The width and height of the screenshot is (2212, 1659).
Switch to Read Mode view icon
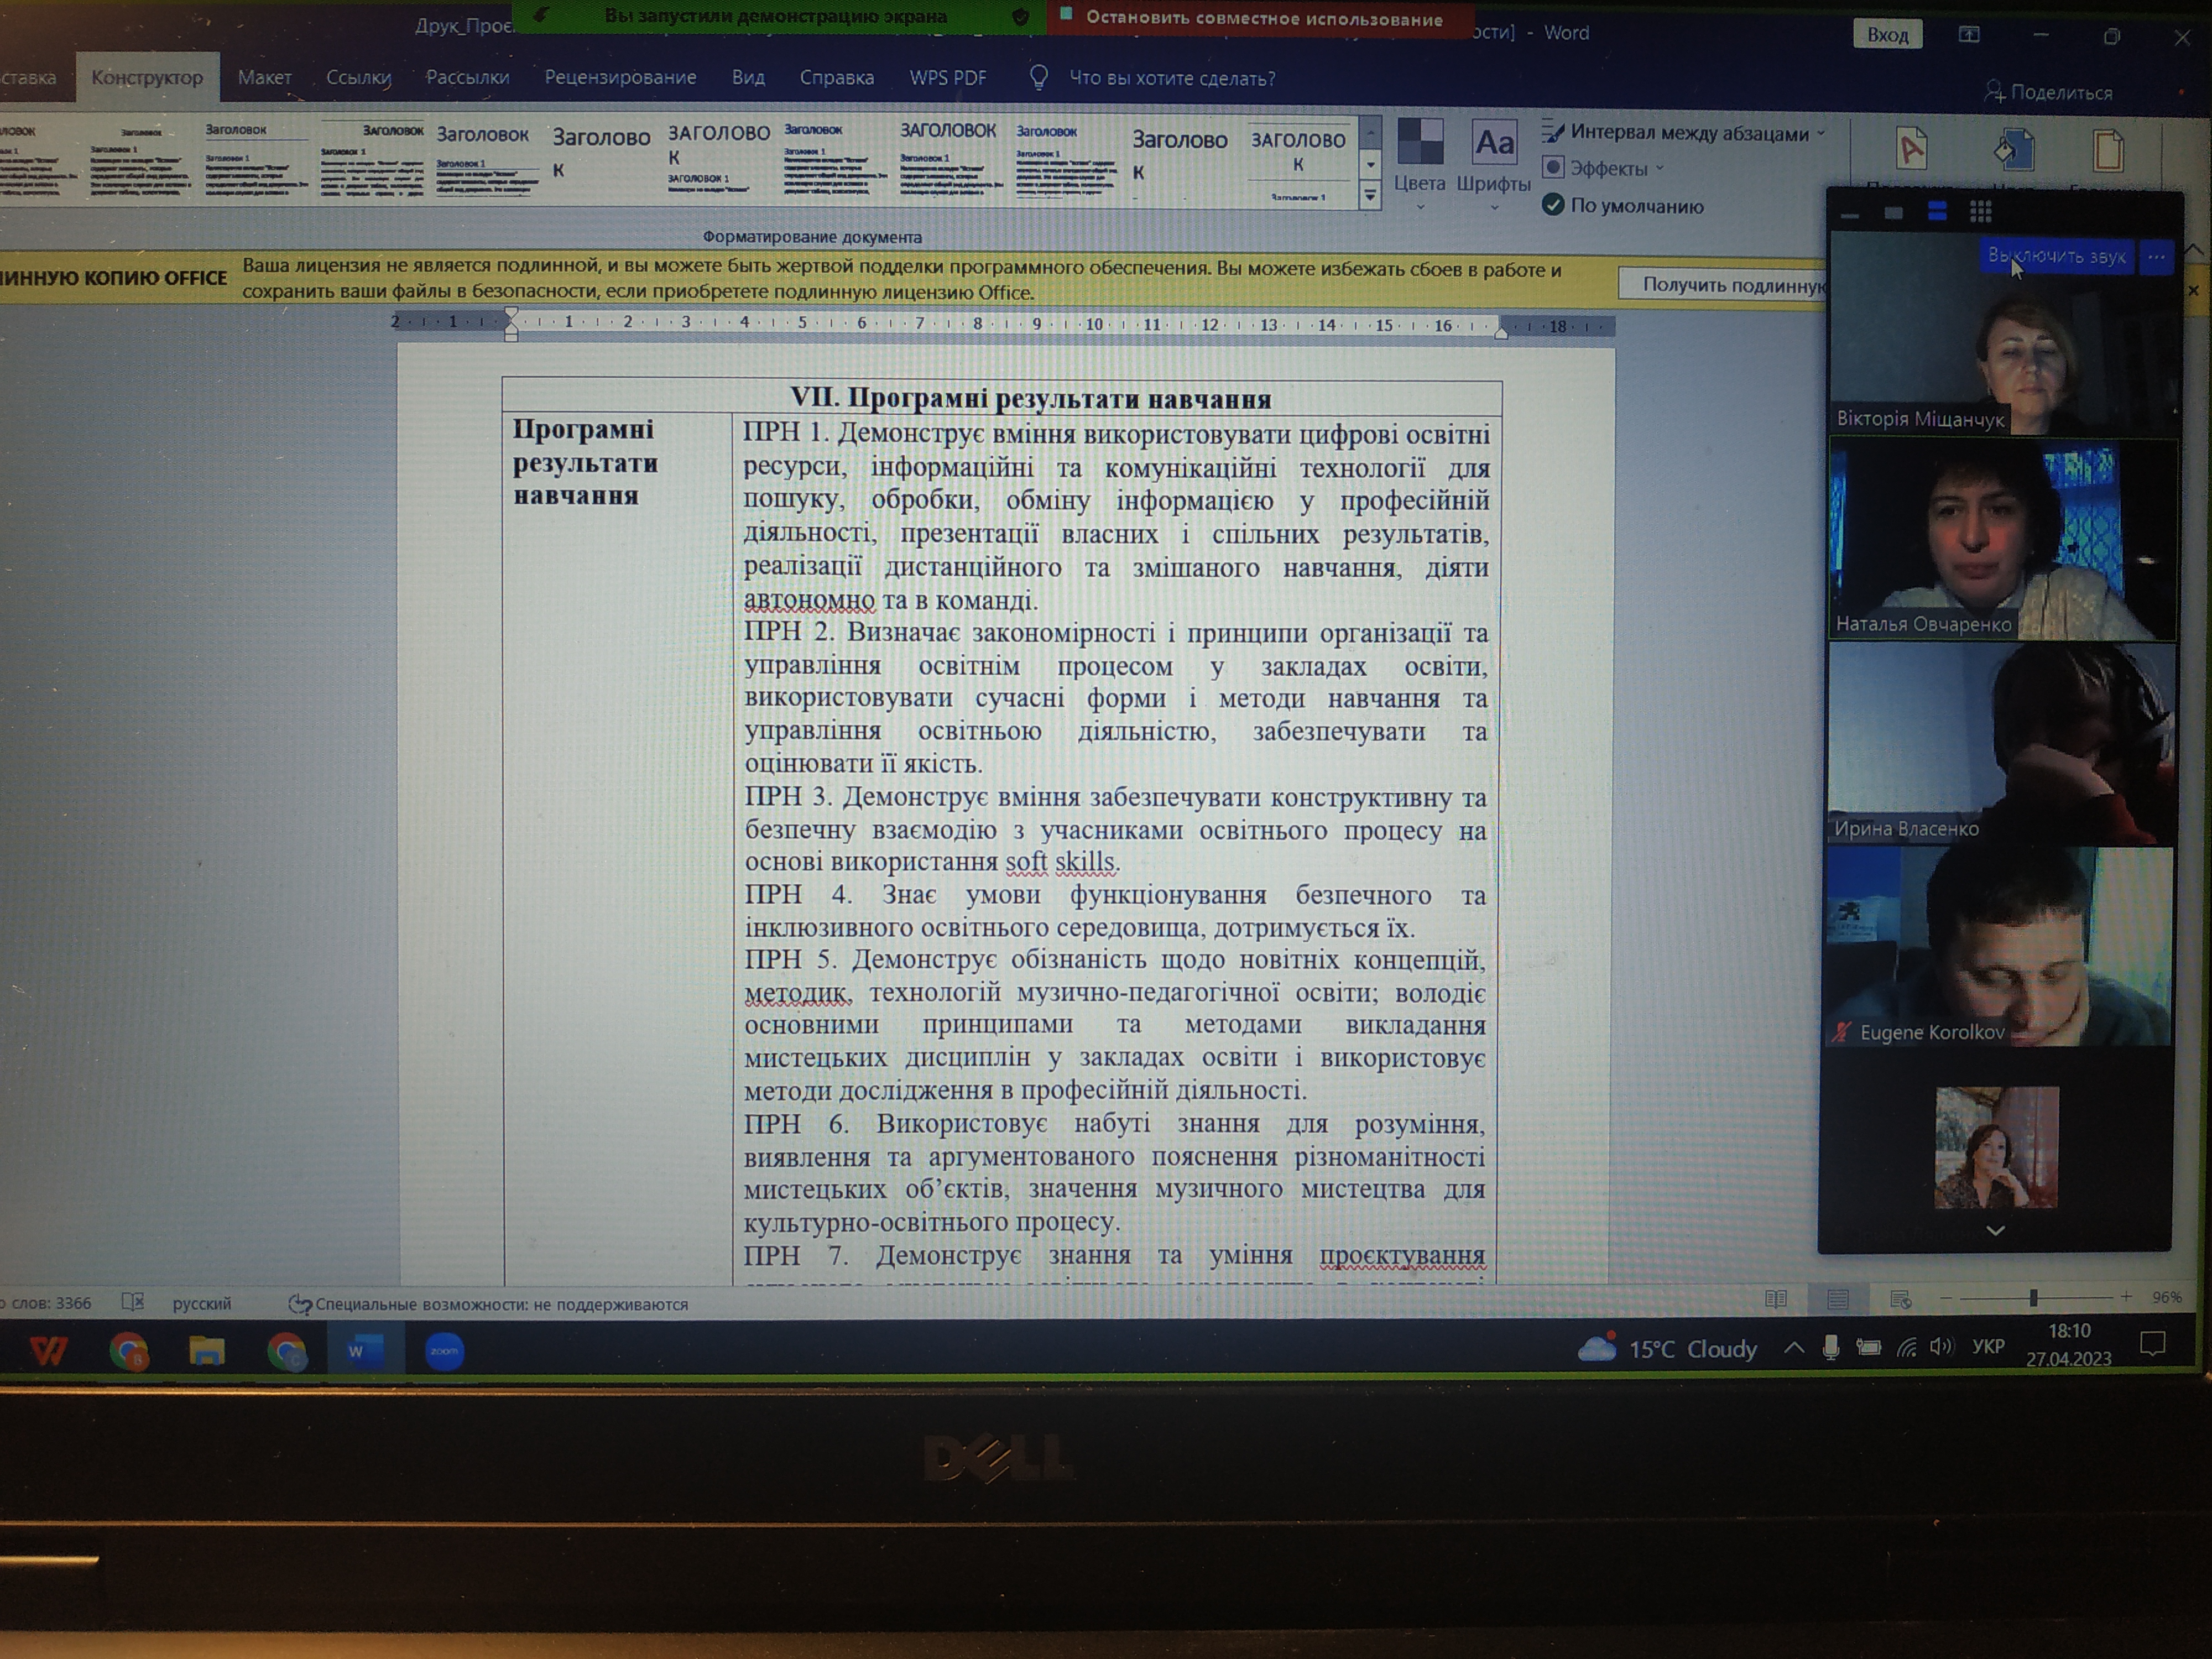[1776, 1299]
